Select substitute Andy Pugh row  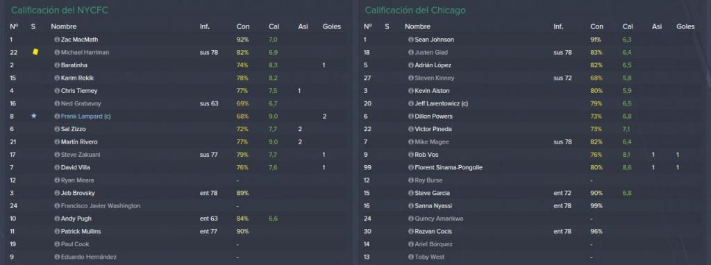pyautogui.click(x=176, y=219)
